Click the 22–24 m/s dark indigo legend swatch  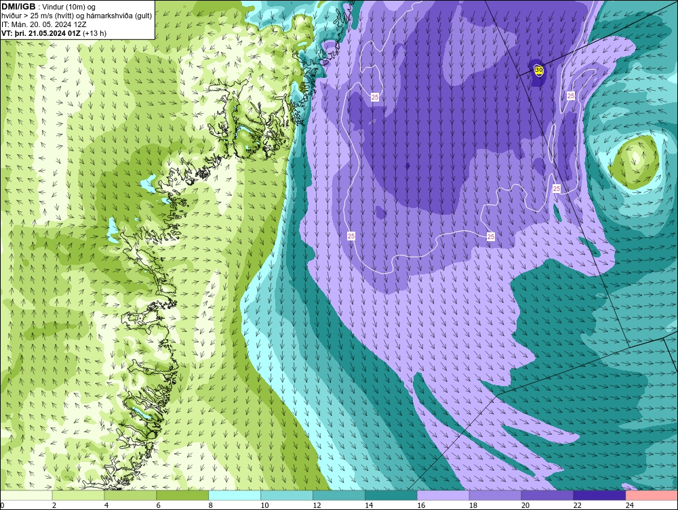click(599, 495)
